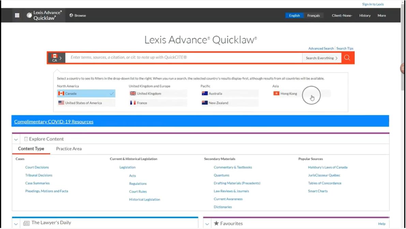
Task: Switch language to Français
Action: point(313,15)
